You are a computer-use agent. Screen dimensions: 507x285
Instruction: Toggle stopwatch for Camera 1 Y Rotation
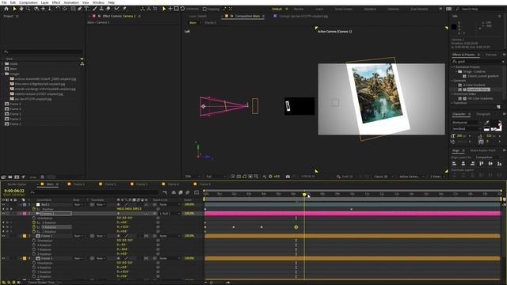pos(34,227)
